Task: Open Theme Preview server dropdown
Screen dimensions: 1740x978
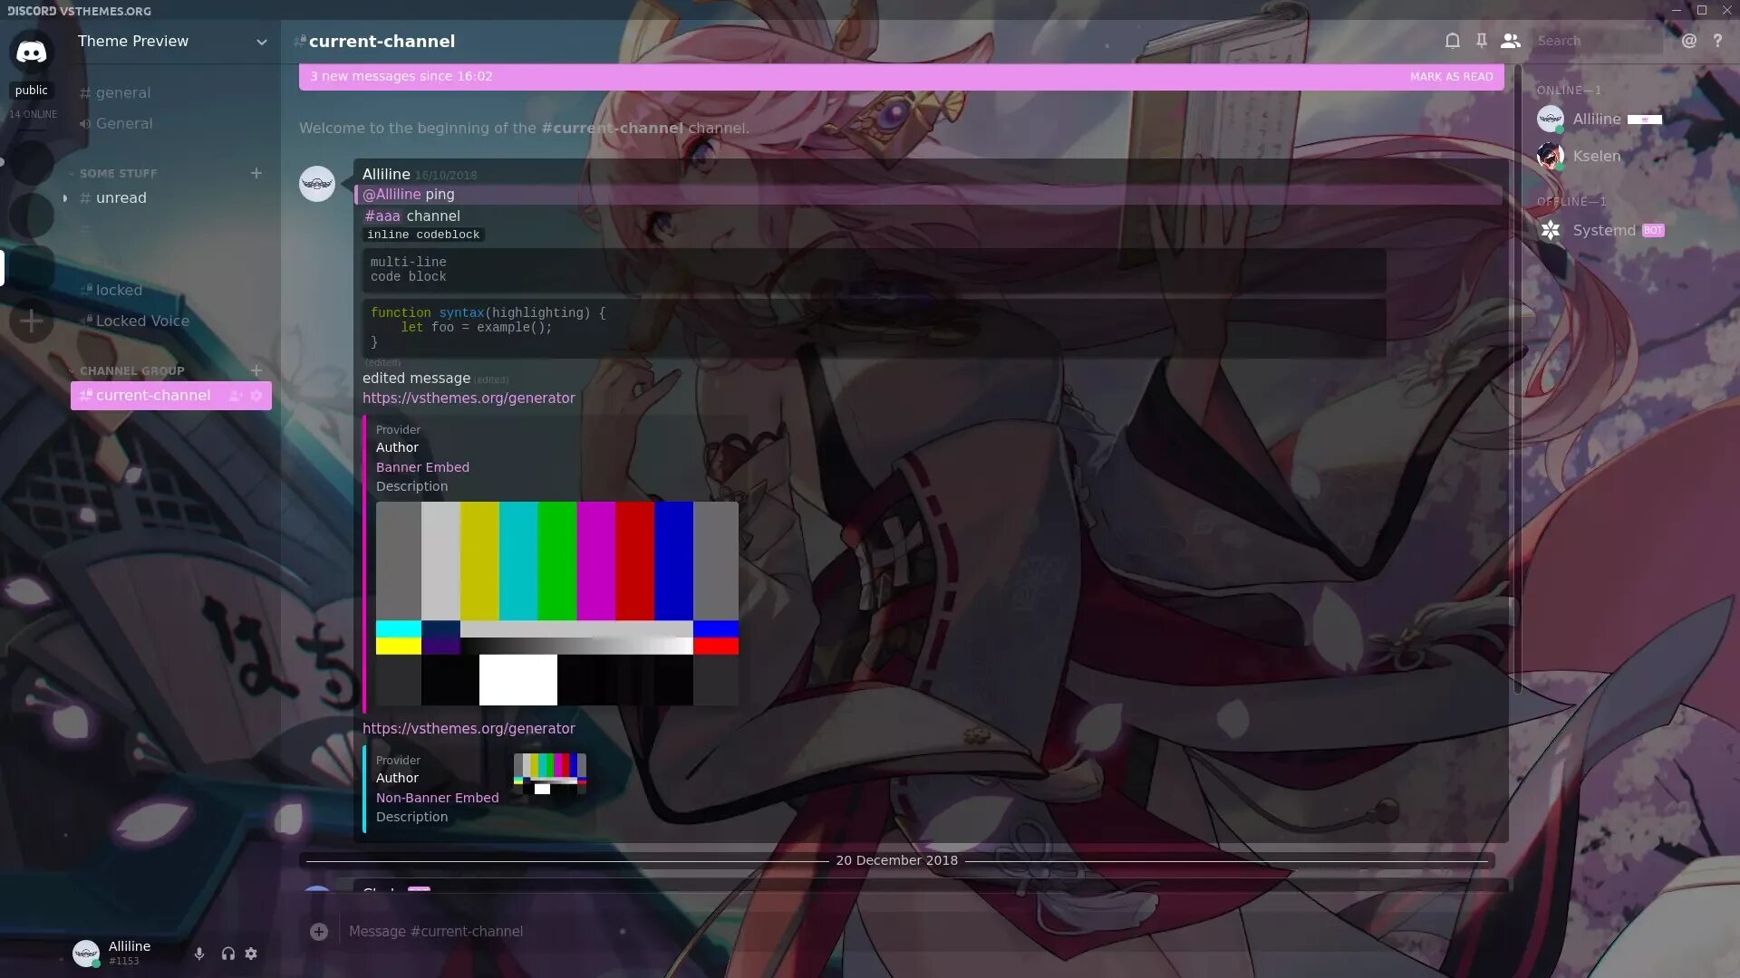Action: click(x=172, y=42)
